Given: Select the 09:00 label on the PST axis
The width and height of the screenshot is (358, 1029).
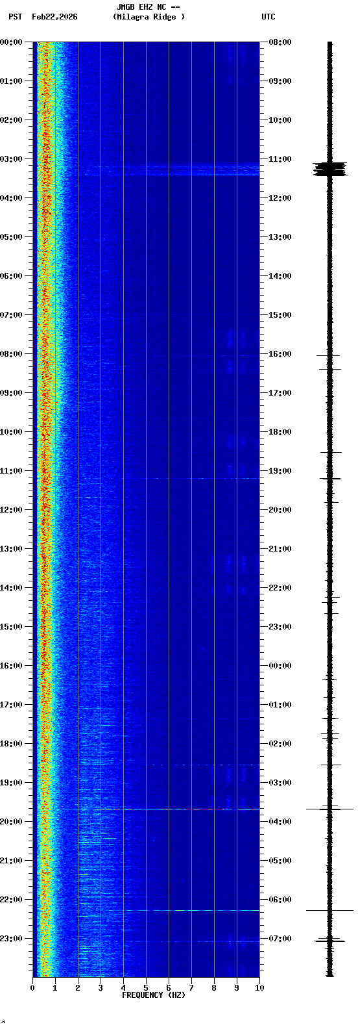Looking at the screenshot, I should (x=12, y=393).
